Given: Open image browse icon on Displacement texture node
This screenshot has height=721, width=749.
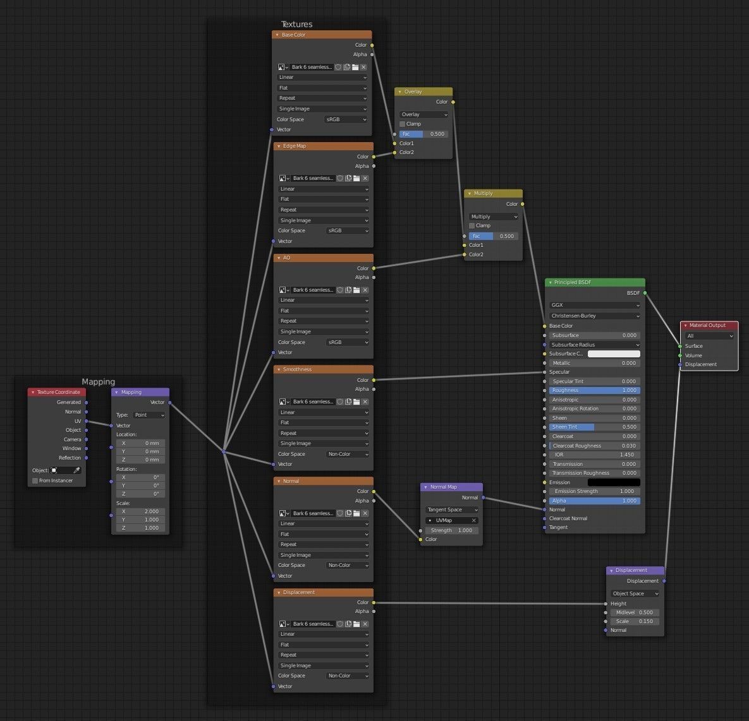Looking at the screenshot, I should pyautogui.click(x=284, y=624).
